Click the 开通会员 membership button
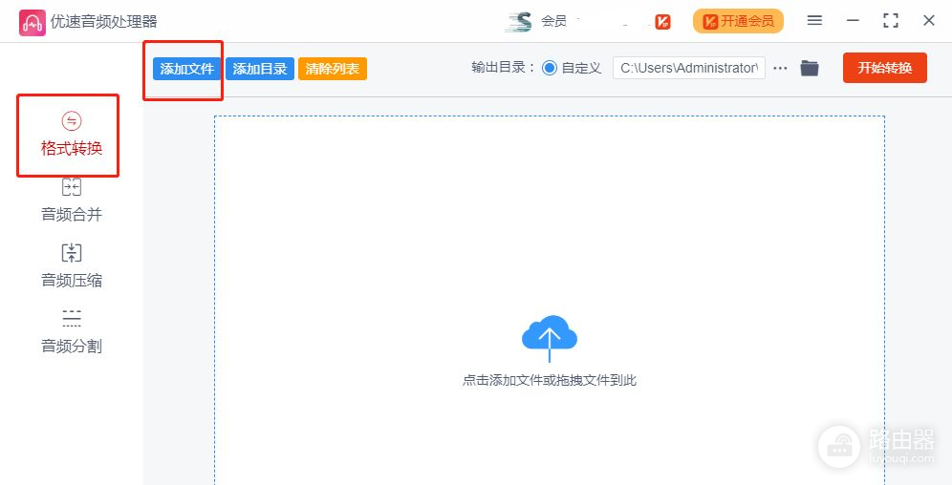Viewport: 952px width, 485px height. [x=738, y=21]
